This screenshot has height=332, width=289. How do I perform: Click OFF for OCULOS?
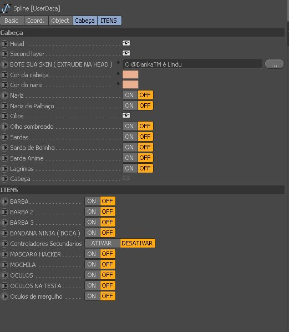click(x=108, y=275)
